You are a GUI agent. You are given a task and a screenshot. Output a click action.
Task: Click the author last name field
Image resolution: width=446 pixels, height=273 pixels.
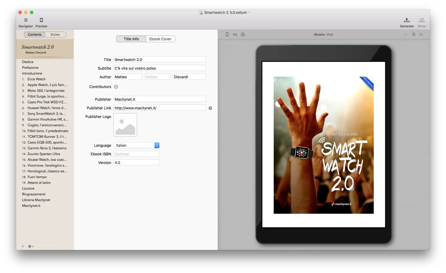(189, 77)
